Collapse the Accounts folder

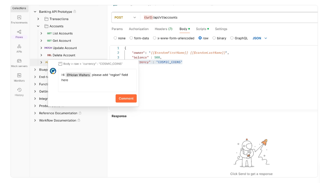38,26
